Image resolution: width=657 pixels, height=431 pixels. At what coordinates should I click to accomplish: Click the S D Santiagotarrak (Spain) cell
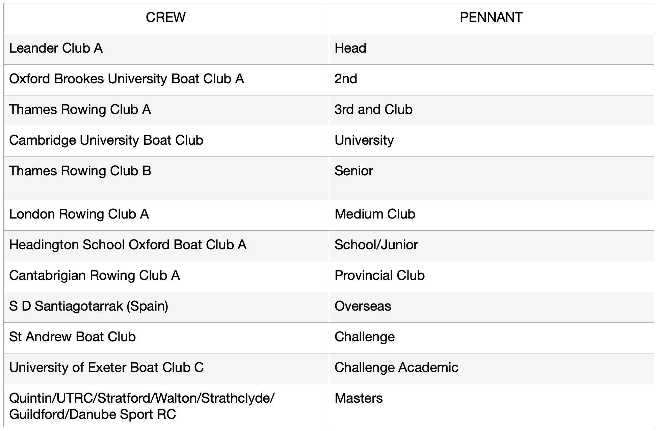tap(89, 306)
